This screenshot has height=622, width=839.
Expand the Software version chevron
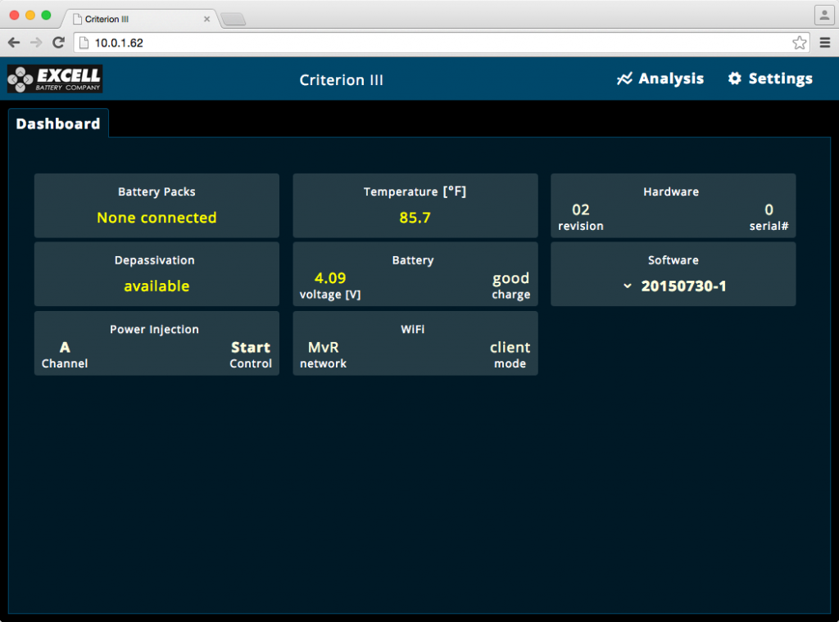pyautogui.click(x=627, y=286)
